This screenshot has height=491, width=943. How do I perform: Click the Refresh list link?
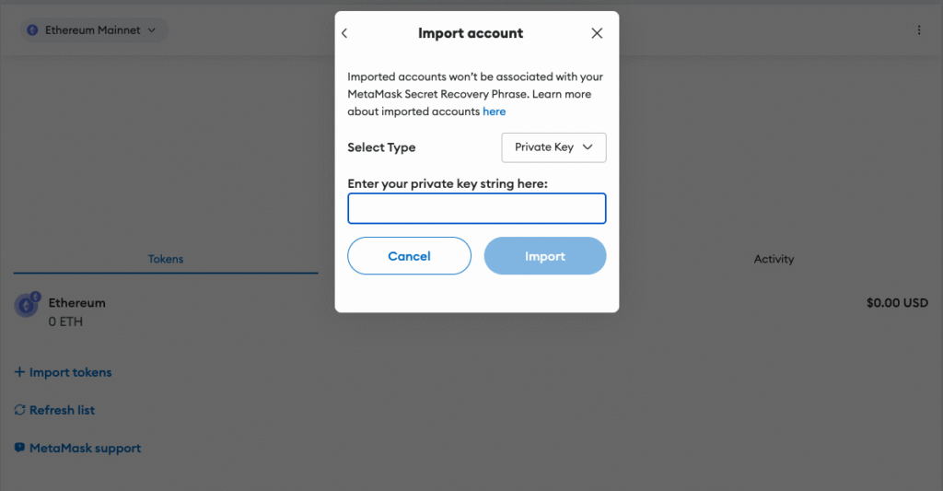55,410
